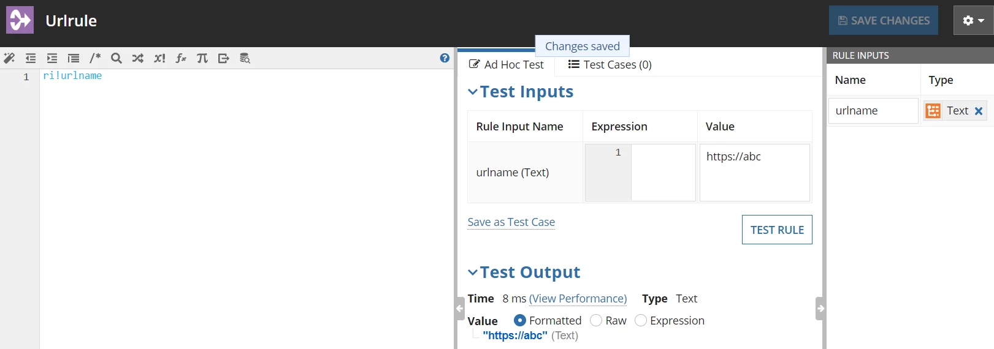994x349 pixels.
Task: Open editor help question mark icon
Action: (445, 58)
